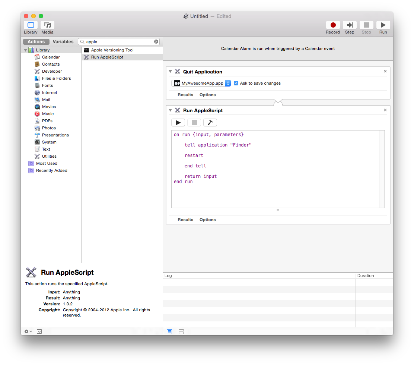Uncheck Ask to save changes
Screen dimensions: 414x365
(x=236, y=83)
